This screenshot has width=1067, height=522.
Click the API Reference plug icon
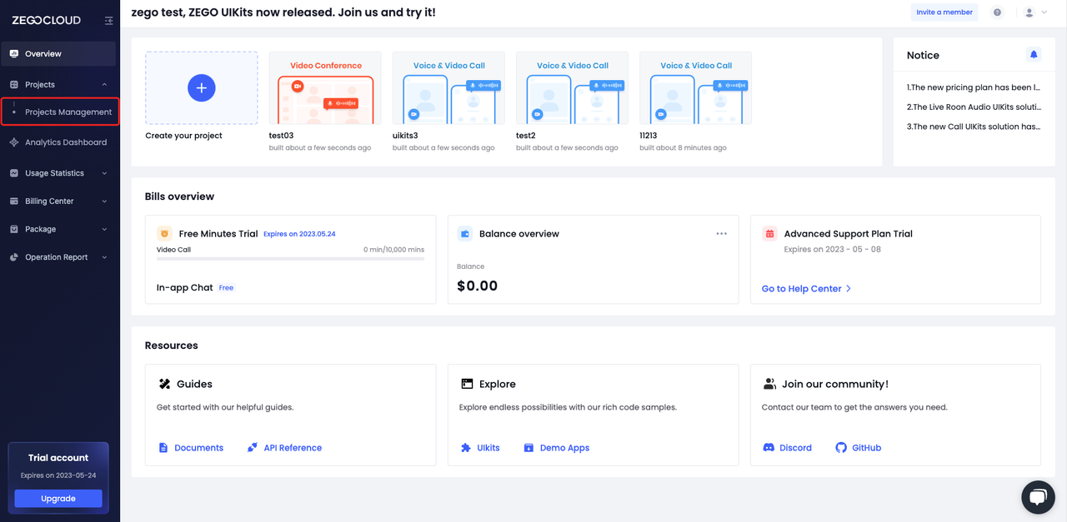(253, 448)
